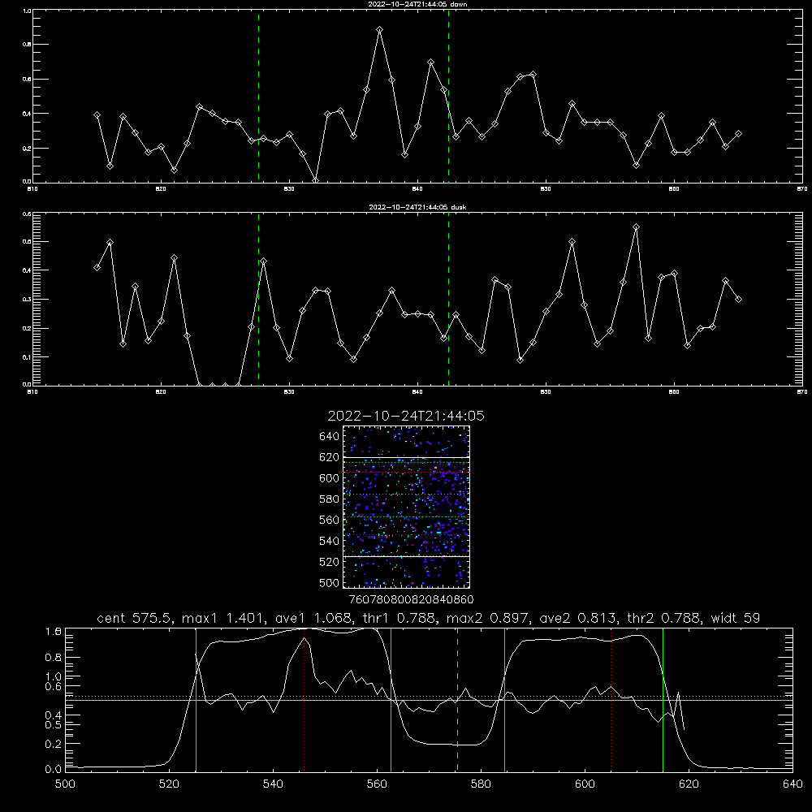Click the highest peak marker in dawn plot
Screen dimensions: 812x812
[x=379, y=30]
